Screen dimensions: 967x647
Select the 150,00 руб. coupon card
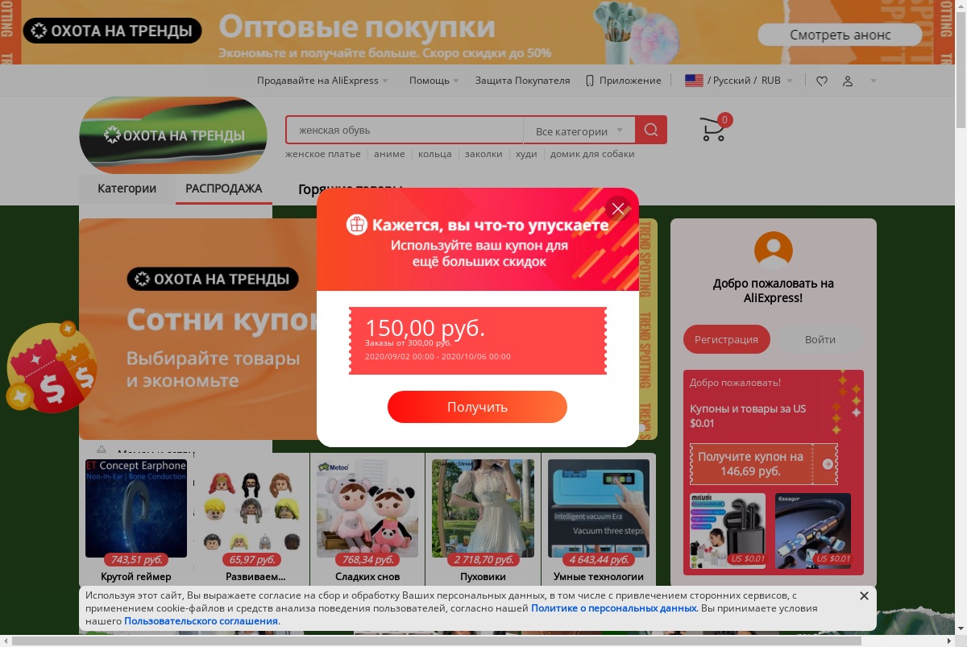(x=477, y=340)
